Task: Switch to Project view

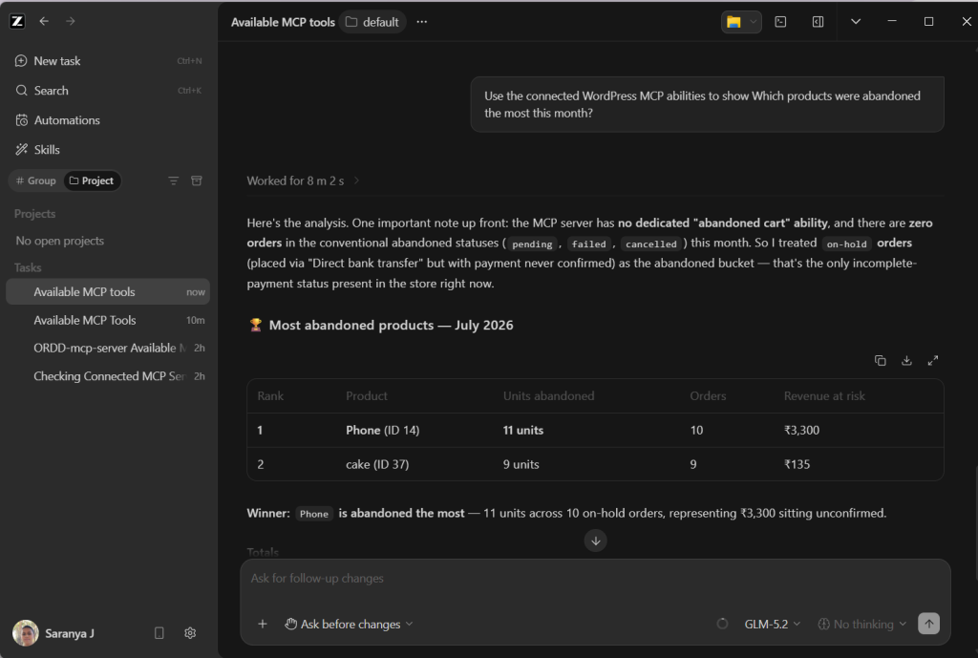Action: click(92, 180)
